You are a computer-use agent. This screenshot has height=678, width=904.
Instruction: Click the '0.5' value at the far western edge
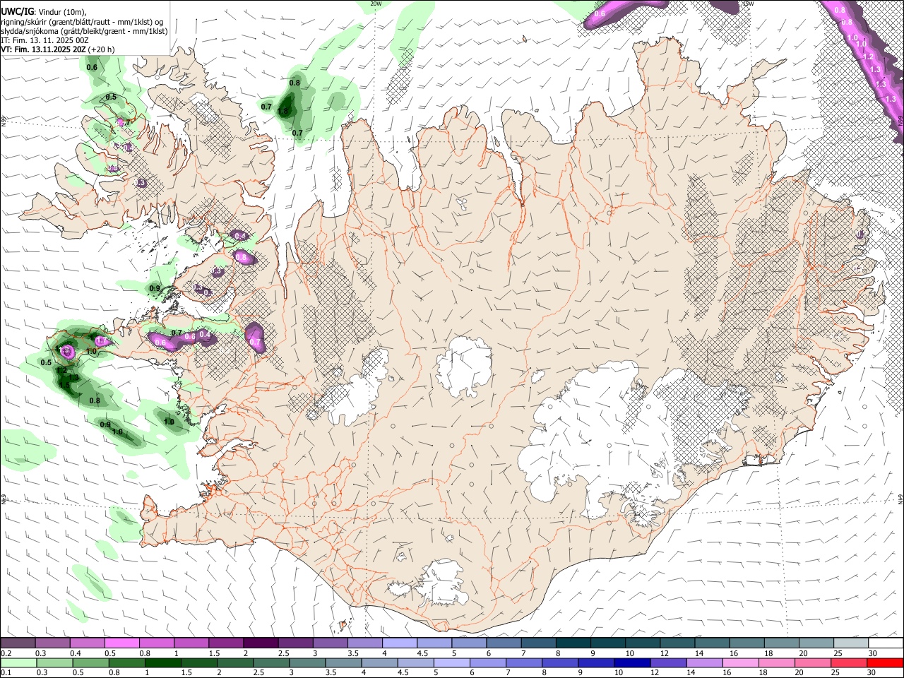(46, 362)
